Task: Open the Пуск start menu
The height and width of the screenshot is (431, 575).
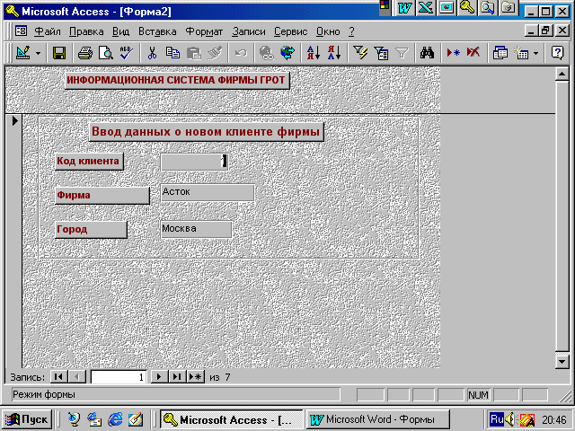Action: coord(27,419)
